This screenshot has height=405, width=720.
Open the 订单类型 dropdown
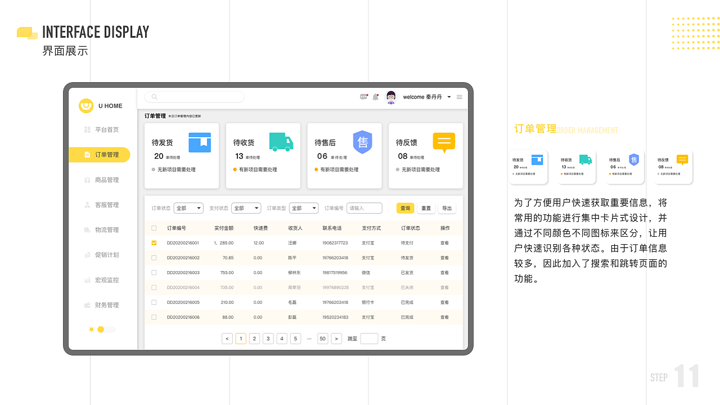click(x=304, y=208)
